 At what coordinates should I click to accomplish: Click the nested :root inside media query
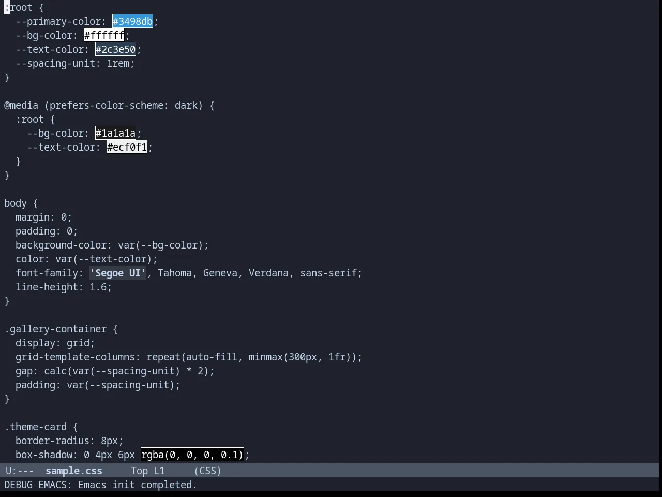(x=35, y=119)
